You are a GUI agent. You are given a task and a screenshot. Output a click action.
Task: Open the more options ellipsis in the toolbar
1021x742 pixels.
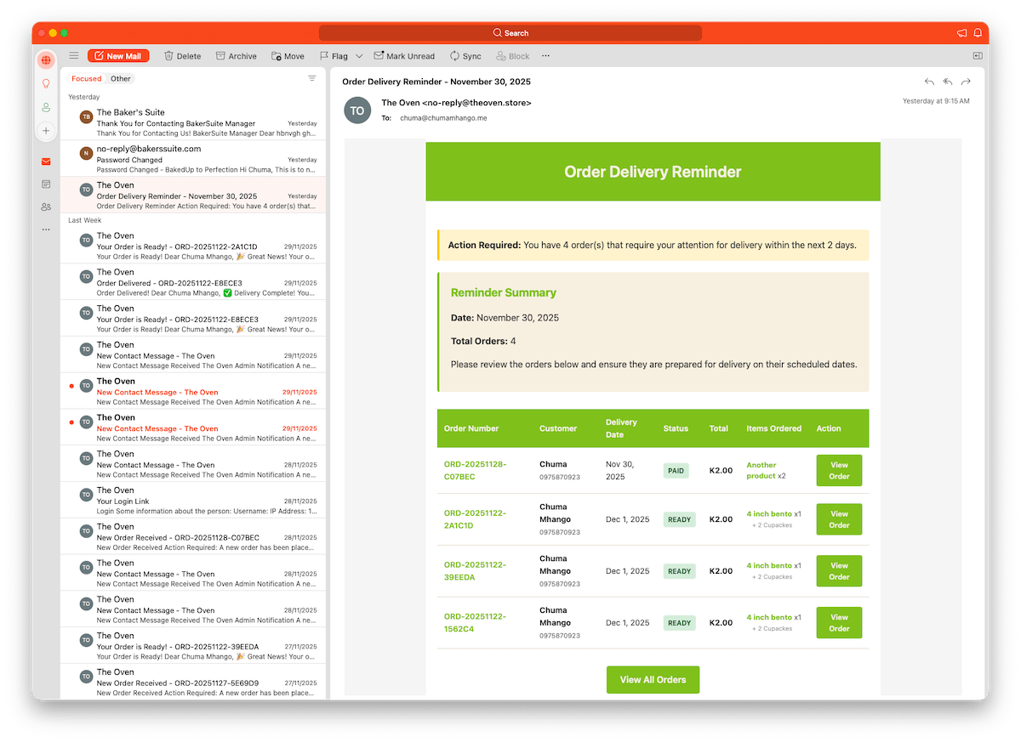click(545, 56)
